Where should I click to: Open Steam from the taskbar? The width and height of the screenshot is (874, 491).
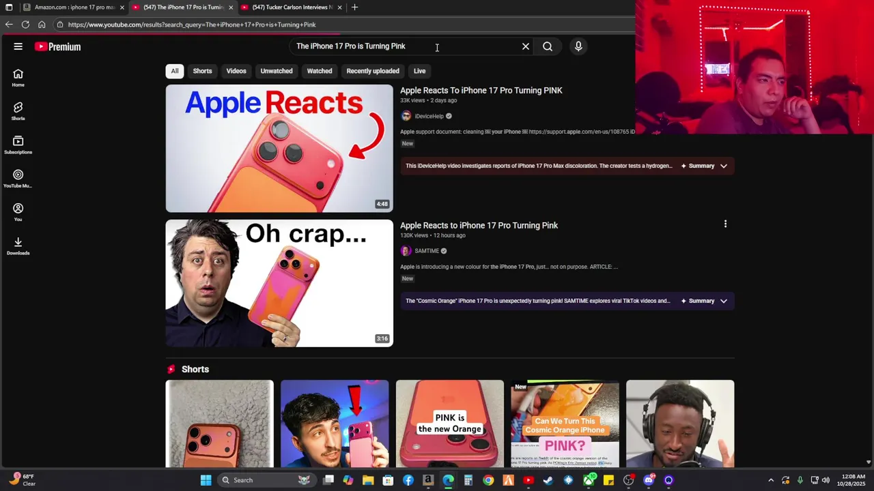pyautogui.click(x=548, y=480)
